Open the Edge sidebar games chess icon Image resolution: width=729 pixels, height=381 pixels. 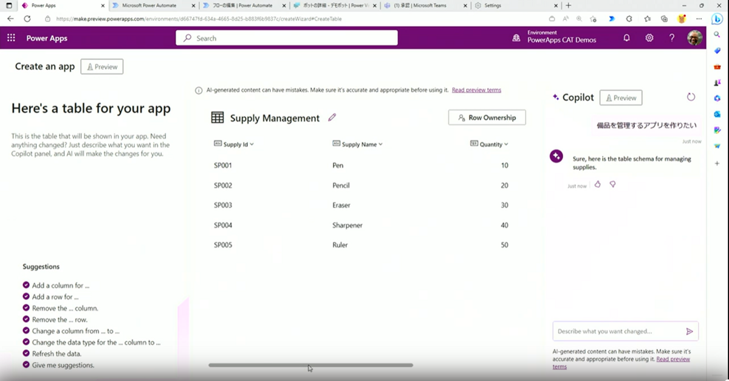click(717, 82)
